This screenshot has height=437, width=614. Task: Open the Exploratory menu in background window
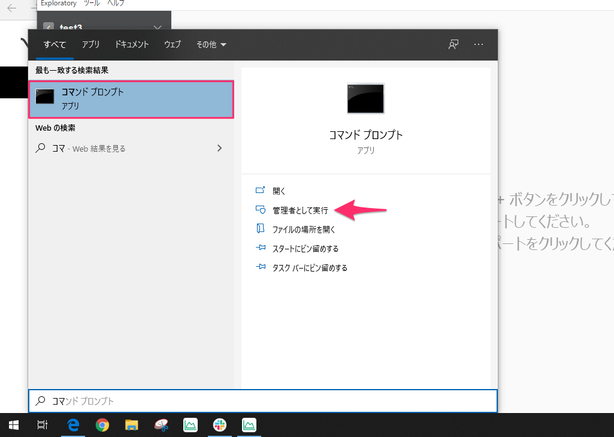tap(58, 3)
